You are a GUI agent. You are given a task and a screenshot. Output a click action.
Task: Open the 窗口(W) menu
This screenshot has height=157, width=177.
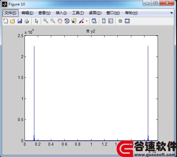point(113,13)
